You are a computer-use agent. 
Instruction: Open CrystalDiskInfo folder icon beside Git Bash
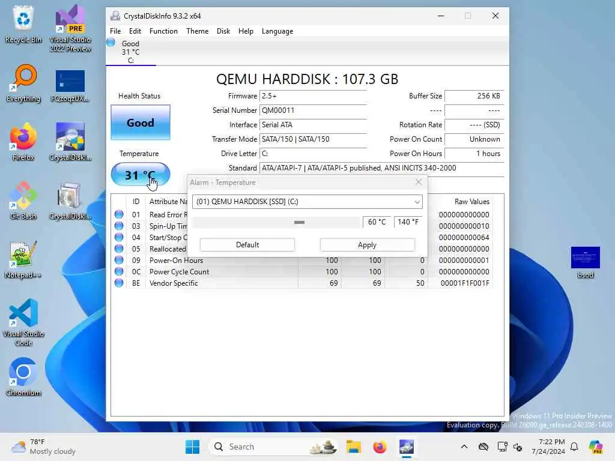(x=70, y=200)
